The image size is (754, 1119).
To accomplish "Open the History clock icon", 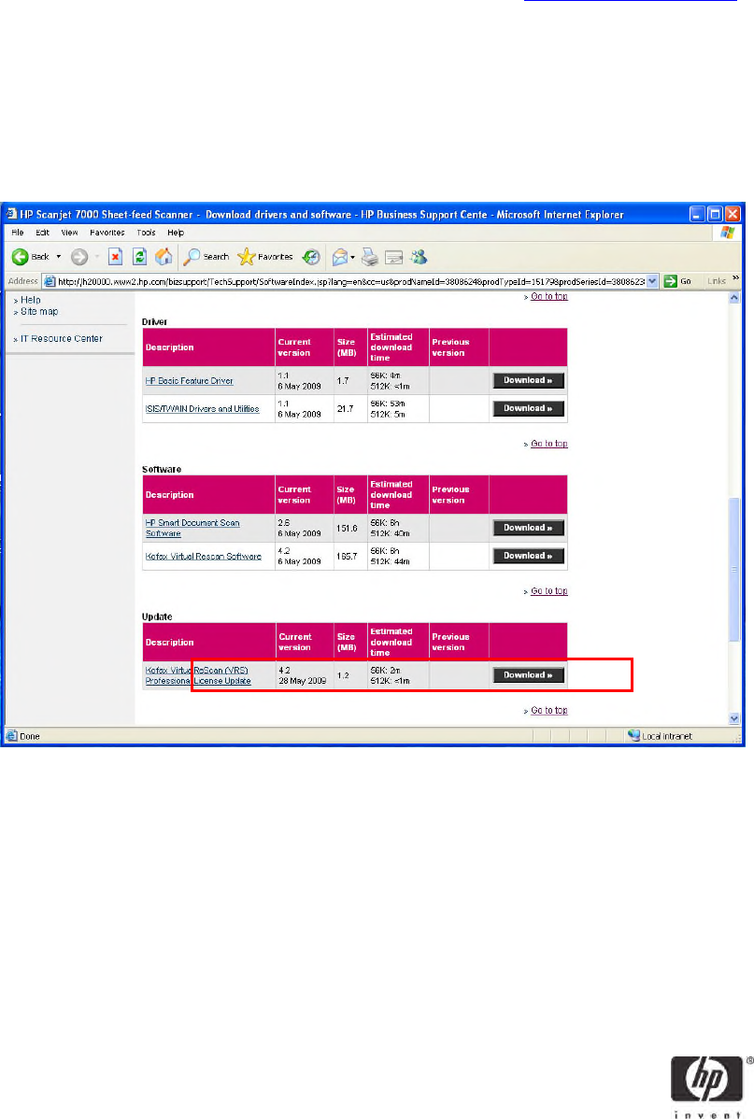I will tap(311, 257).
